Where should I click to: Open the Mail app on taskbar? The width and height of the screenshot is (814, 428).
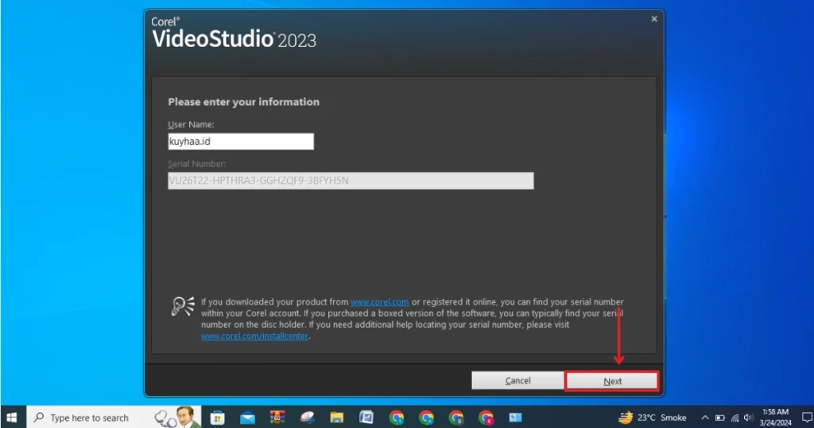pos(248,418)
